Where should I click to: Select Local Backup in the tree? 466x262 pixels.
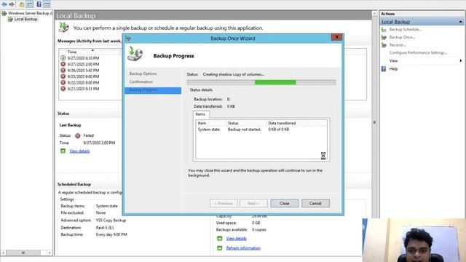25,19
